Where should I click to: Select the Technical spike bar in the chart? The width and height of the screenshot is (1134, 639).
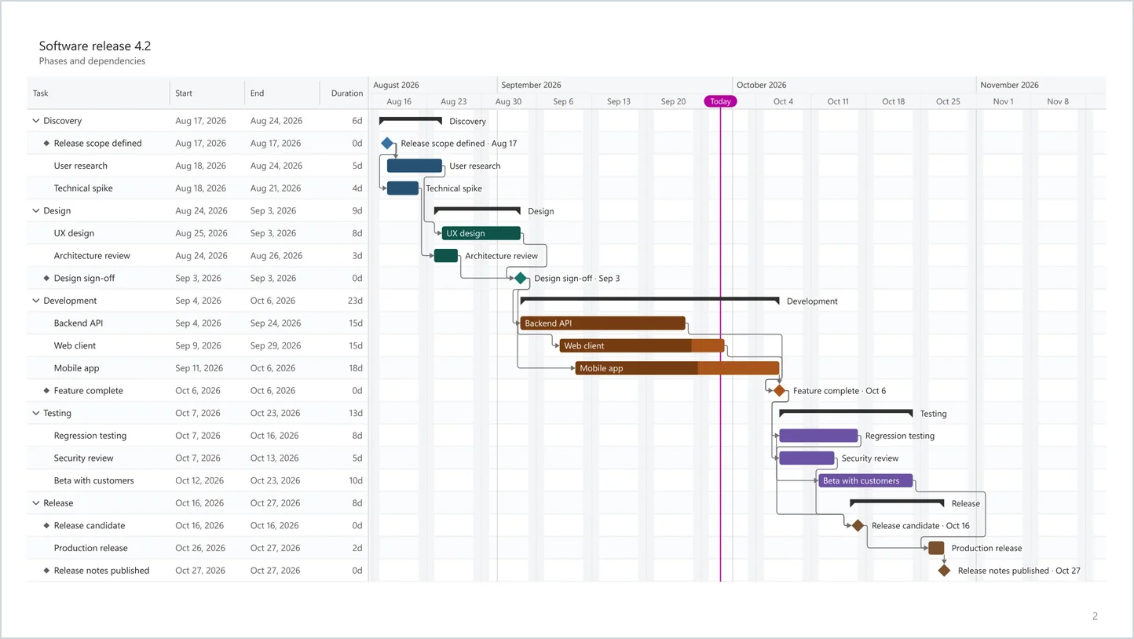coord(403,188)
